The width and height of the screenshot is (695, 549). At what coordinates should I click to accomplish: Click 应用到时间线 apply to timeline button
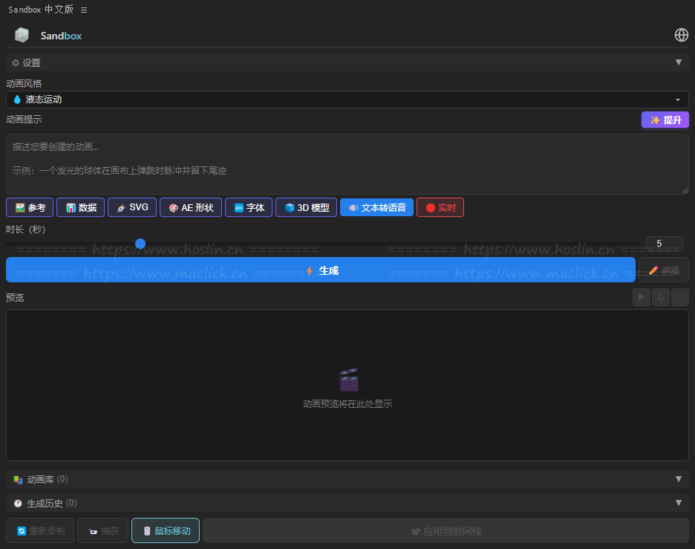[446, 531]
